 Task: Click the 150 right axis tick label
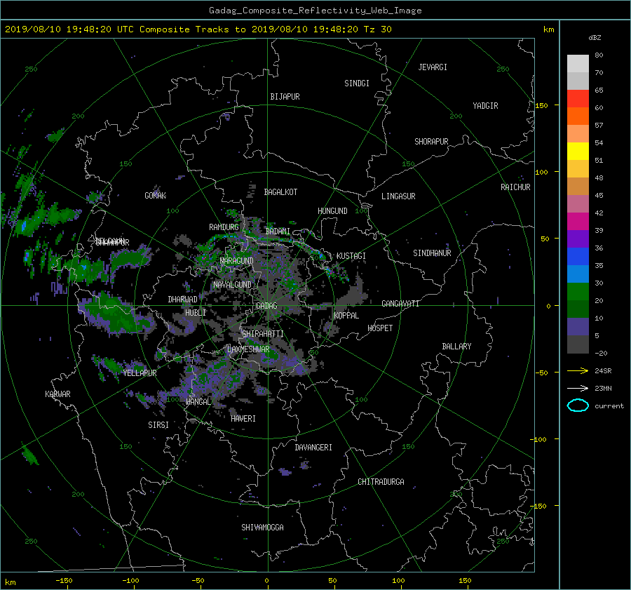(x=541, y=105)
